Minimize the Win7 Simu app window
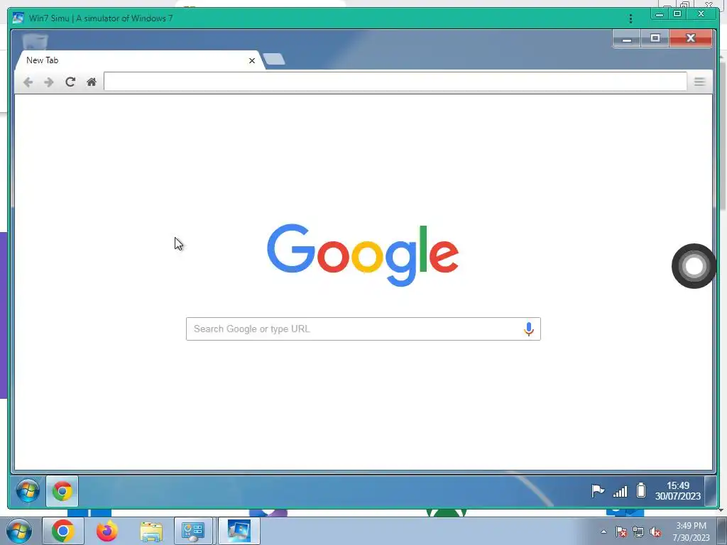 [660, 14]
